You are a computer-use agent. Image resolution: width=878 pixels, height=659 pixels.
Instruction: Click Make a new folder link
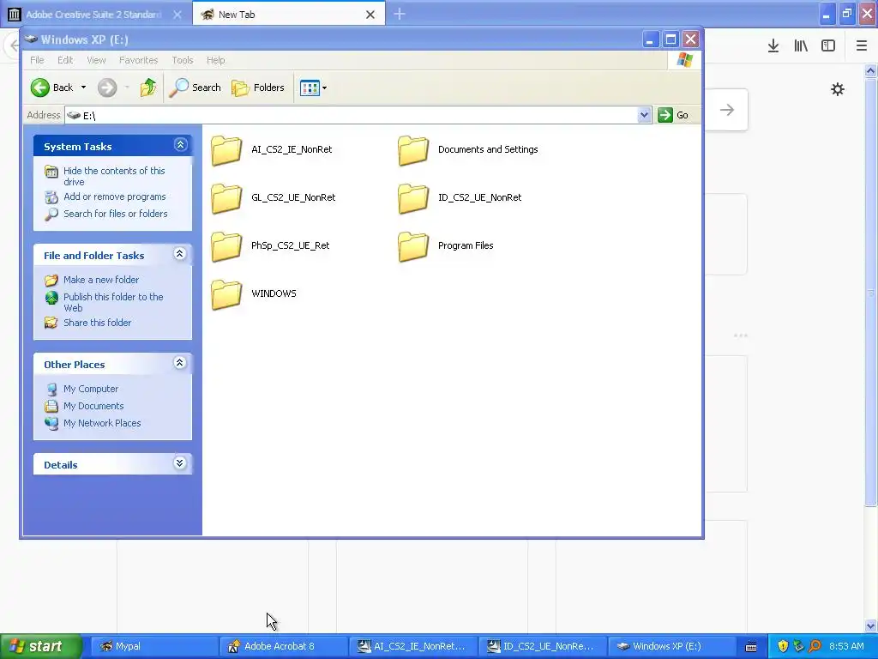pos(101,280)
